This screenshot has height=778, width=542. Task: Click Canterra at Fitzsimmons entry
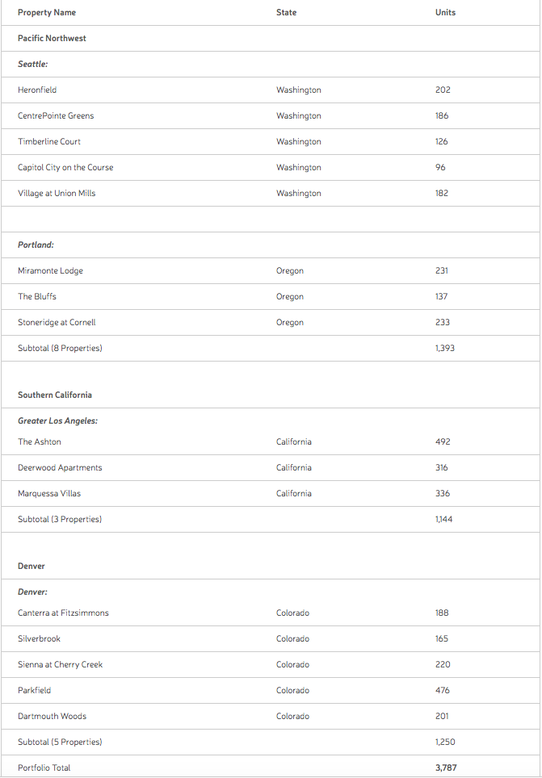click(63, 613)
